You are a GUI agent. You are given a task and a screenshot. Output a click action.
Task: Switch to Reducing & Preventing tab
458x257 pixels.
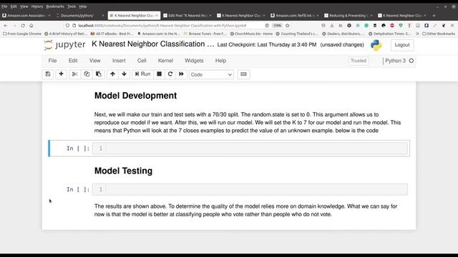[x=349, y=16]
